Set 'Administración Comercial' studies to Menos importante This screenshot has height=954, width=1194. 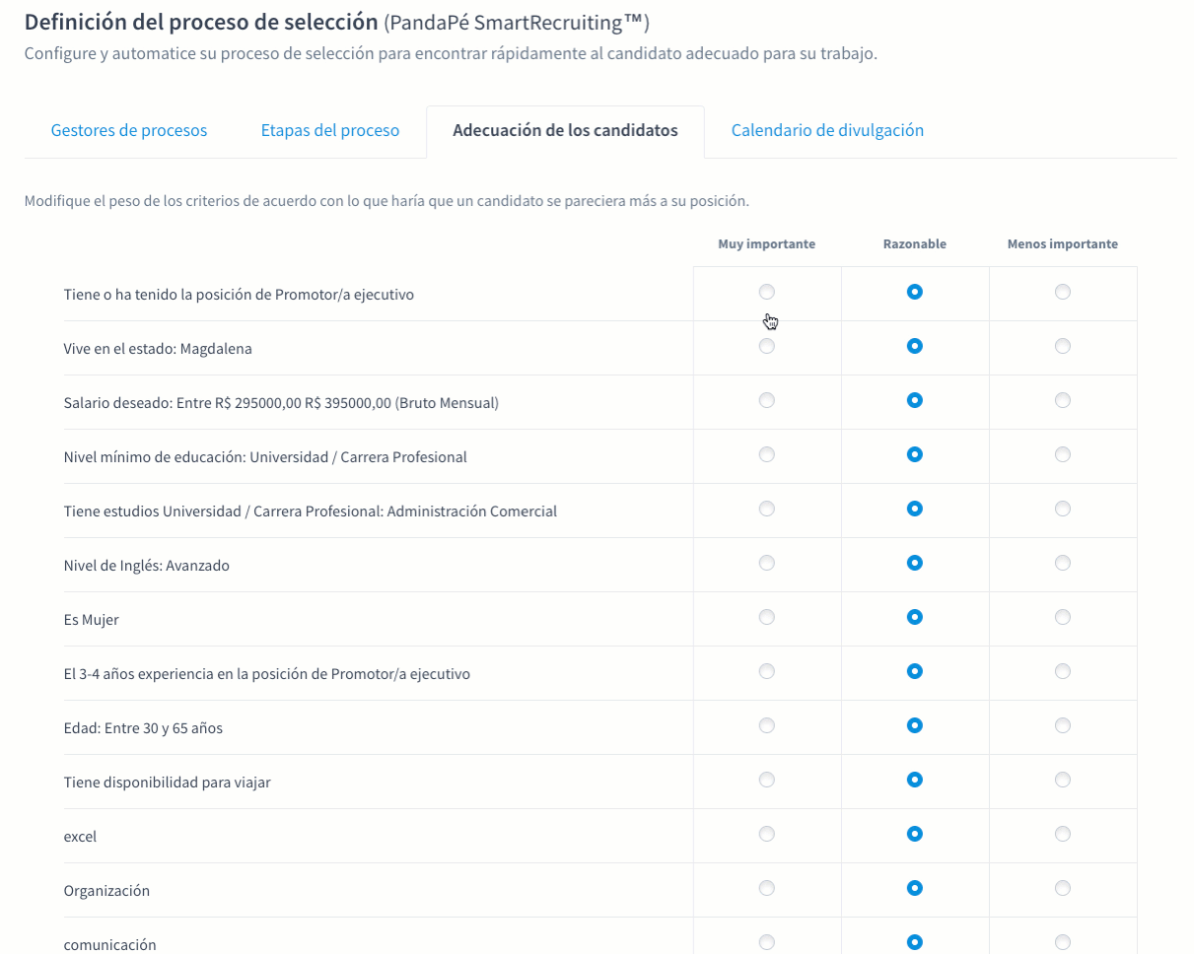[x=1063, y=509]
